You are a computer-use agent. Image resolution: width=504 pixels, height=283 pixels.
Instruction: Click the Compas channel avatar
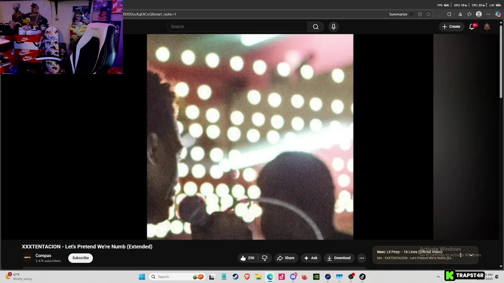[27, 258]
